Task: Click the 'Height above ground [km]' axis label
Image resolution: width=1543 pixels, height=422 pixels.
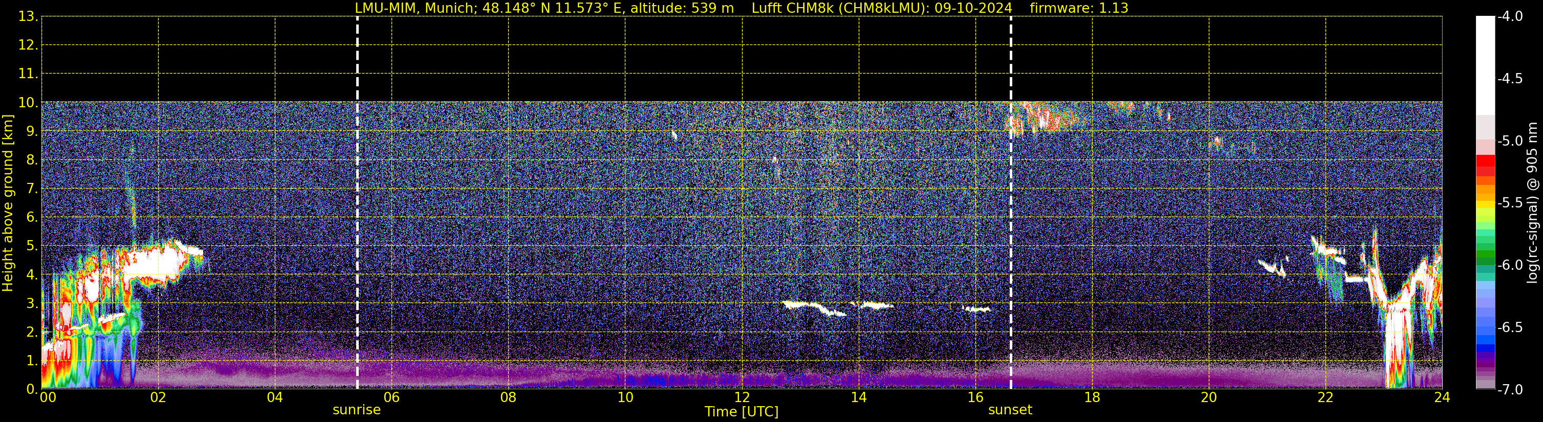Action: (8, 203)
